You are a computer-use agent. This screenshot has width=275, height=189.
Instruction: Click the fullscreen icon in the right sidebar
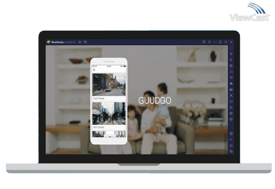point(231,48)
